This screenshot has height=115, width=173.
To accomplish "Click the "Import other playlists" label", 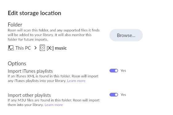I will click(x=29, y=95).
